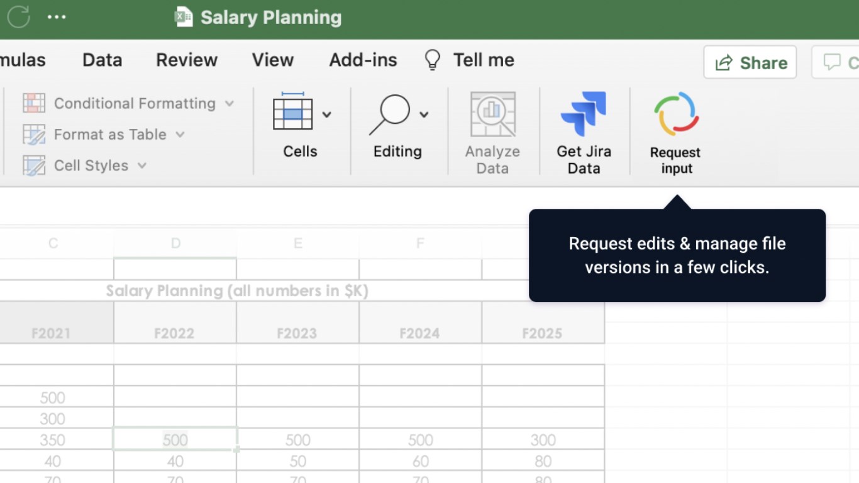Select the F2025 header cell

[x=542, y=333]
